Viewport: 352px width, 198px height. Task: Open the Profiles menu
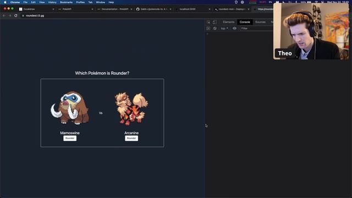80,2
